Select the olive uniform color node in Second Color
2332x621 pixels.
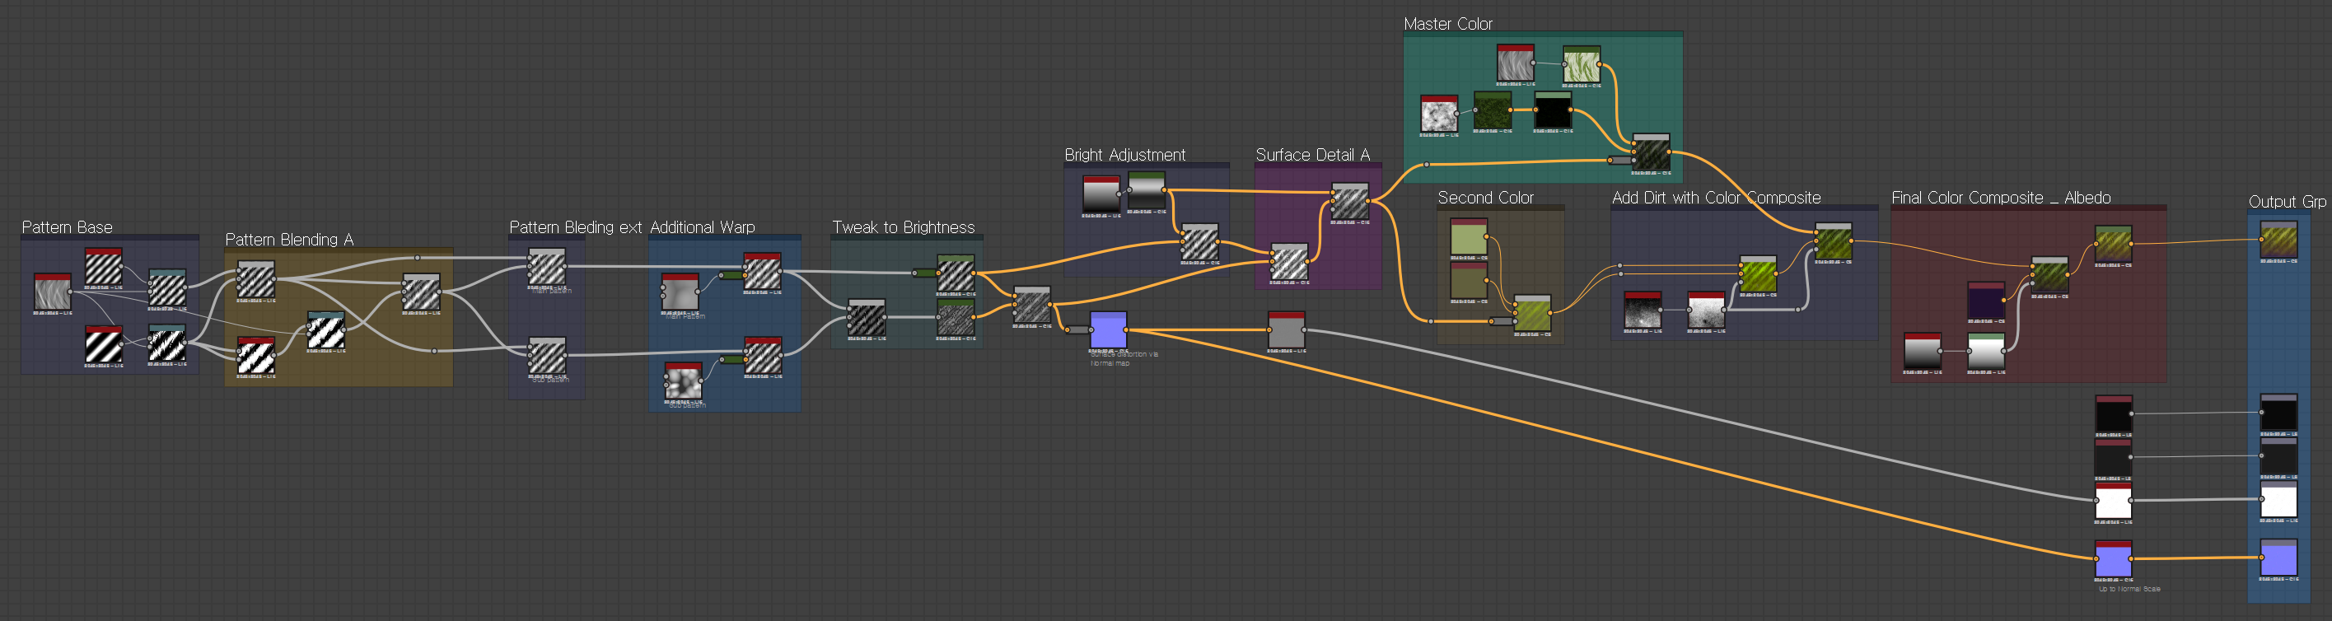[x=1469, y=282]
